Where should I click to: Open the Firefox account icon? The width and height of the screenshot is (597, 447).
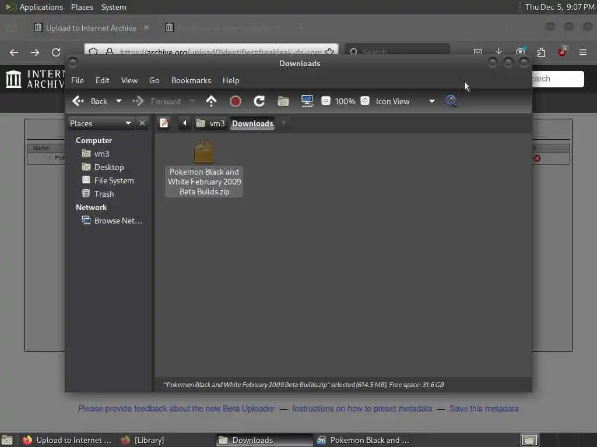pos(520,51)
